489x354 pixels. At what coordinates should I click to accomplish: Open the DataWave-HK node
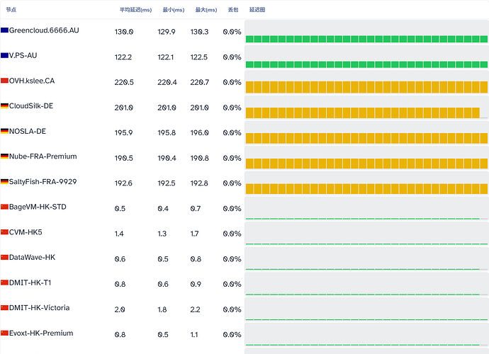[32, 257]
